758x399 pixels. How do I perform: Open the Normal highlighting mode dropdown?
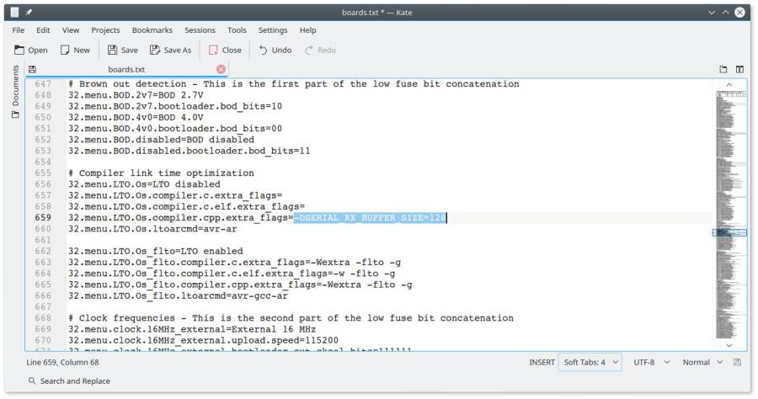pos(702,362)
